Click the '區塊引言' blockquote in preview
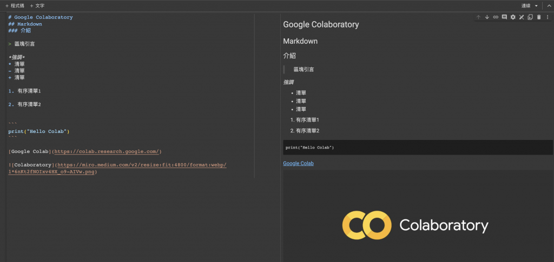 (x=304, y=70)
